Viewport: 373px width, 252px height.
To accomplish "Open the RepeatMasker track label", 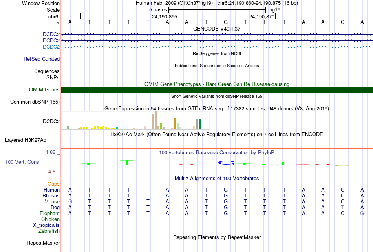I will point(43,243).
